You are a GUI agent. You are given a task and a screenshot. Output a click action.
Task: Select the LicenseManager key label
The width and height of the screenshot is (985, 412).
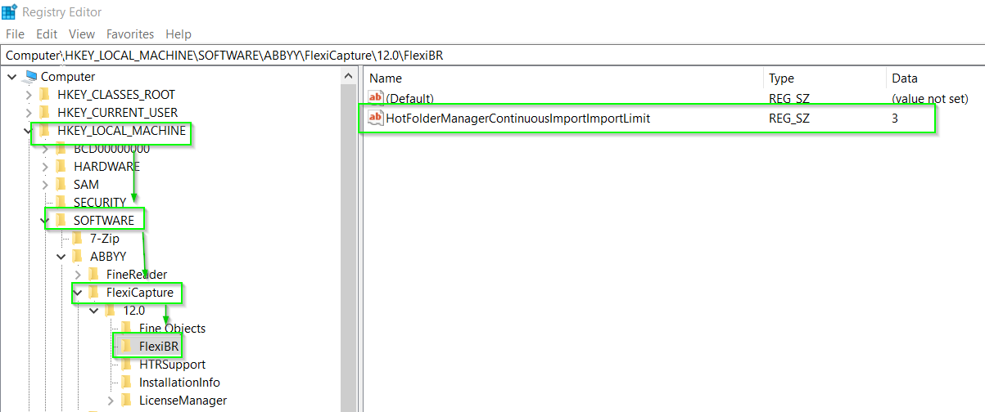point(183,401)
